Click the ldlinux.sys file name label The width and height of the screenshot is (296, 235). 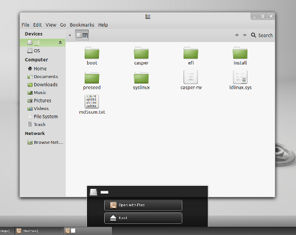tap(240, 88)
